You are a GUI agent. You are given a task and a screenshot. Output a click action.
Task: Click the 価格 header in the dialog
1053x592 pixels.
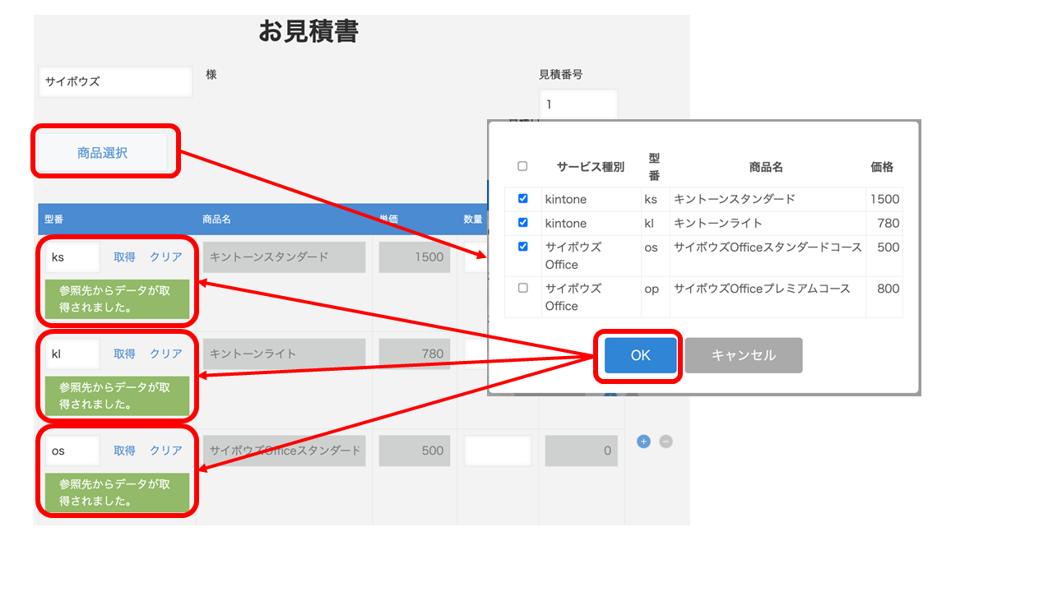[882, 167]
